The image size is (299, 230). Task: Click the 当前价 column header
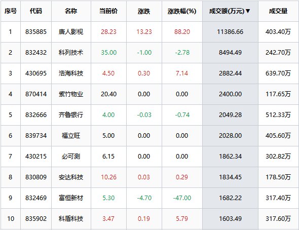(x=108, y=11)
